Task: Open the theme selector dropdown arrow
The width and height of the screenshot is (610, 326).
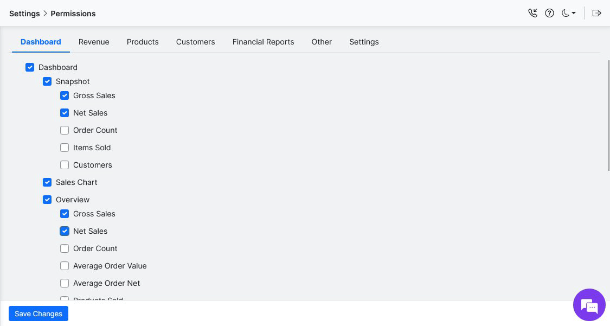Action: click(573, 13)
